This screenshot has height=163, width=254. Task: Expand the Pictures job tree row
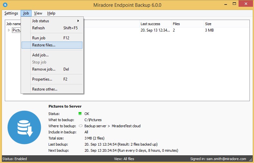tap(9, 30)
